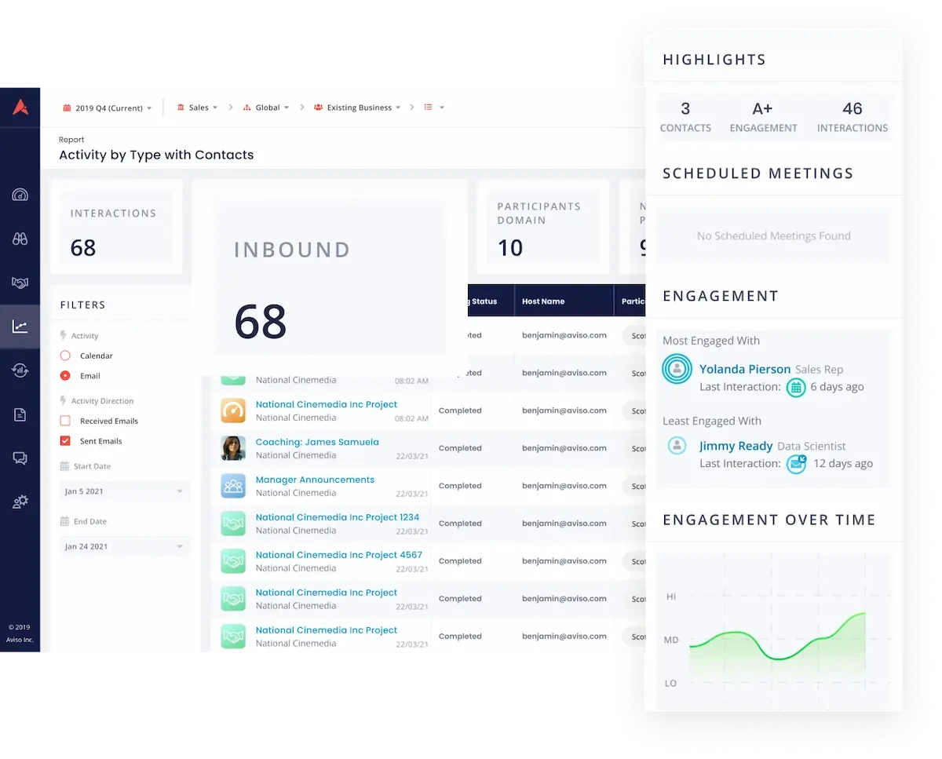Click the green Engagement Over Time chart line

(777, 636)
